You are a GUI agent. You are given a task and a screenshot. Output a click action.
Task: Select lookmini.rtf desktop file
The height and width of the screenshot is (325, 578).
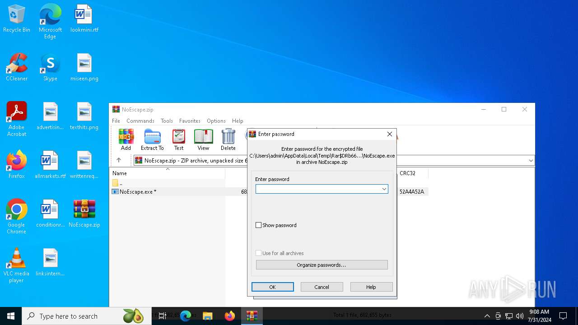coord(84,19)
